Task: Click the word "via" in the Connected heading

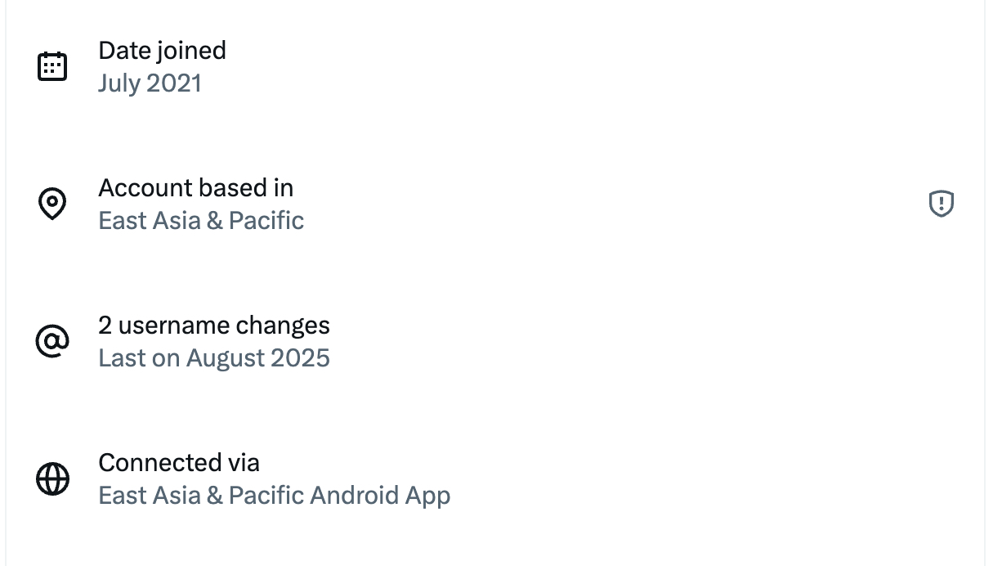Action: pos(243,463)
